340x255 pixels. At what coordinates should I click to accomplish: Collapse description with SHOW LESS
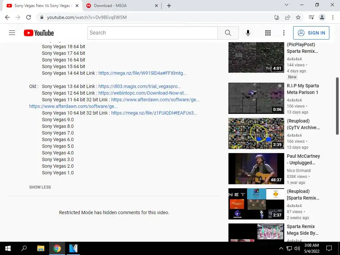(40, 187)
